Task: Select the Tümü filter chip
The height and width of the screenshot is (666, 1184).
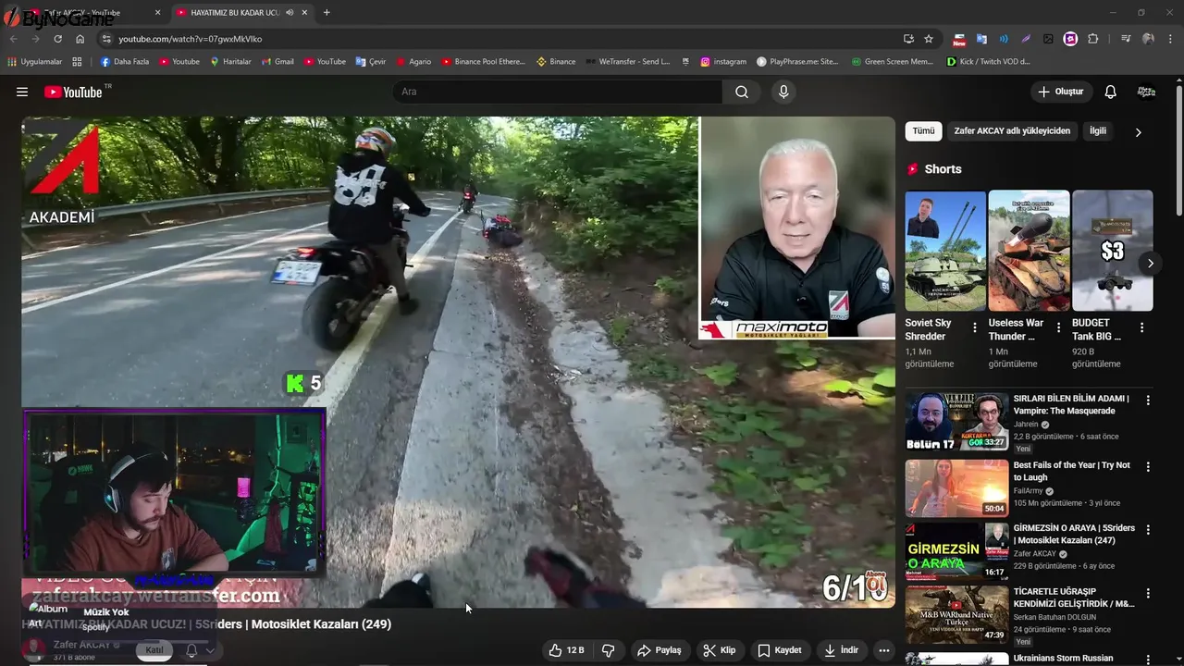Action: click(x=923, y=131)
